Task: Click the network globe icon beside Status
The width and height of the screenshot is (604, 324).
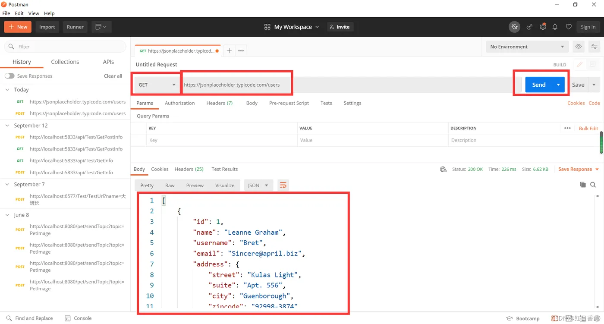Action: (x=443, y=169)
